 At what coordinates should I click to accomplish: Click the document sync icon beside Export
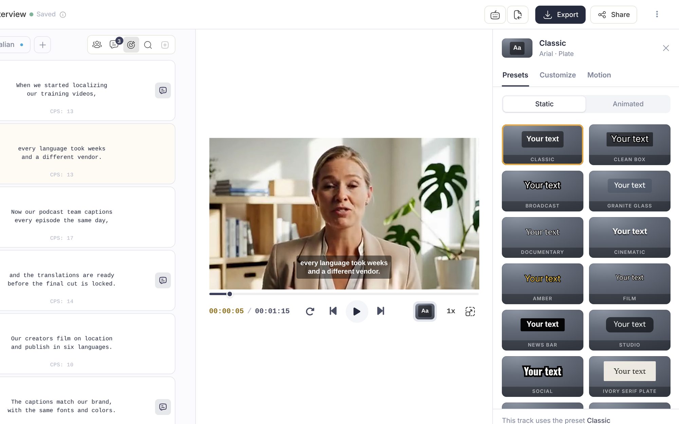click(518, 15)
